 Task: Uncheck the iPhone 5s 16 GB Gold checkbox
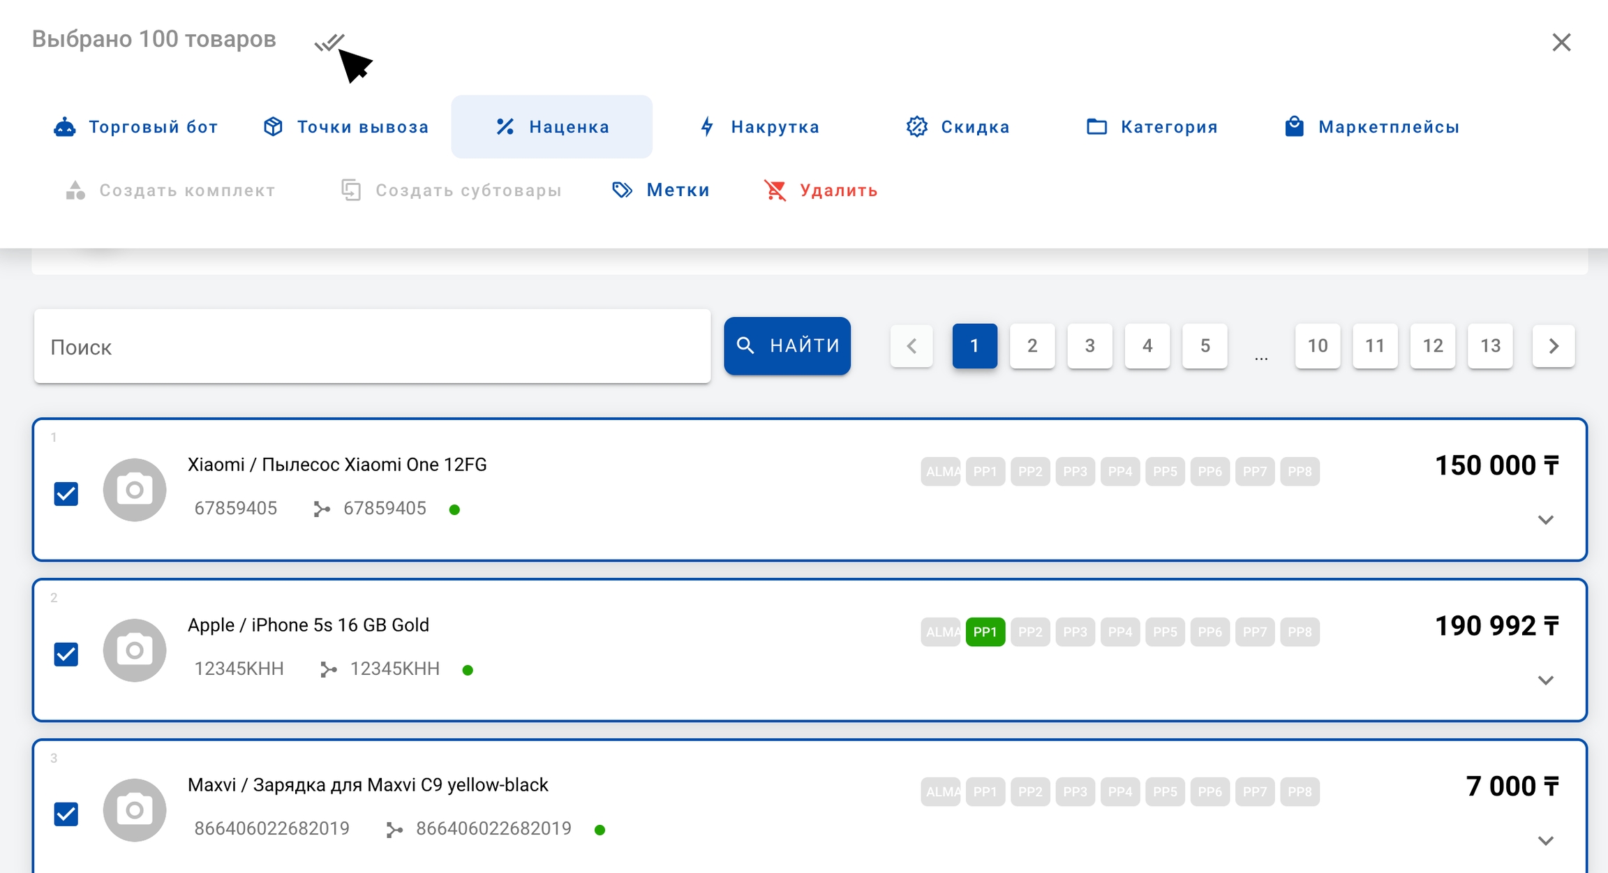(x=66, y=655)
